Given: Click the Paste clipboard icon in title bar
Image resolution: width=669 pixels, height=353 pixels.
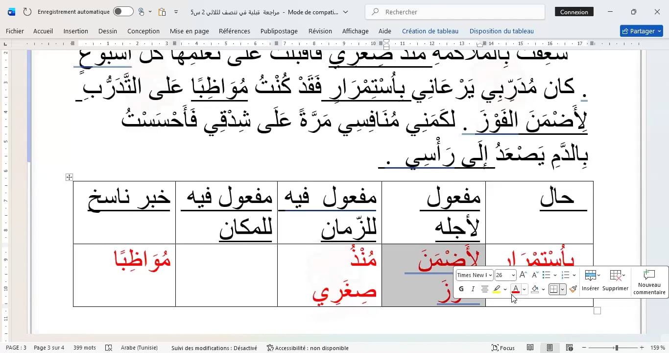Looking at the screenshot, I should click(162, 12).
